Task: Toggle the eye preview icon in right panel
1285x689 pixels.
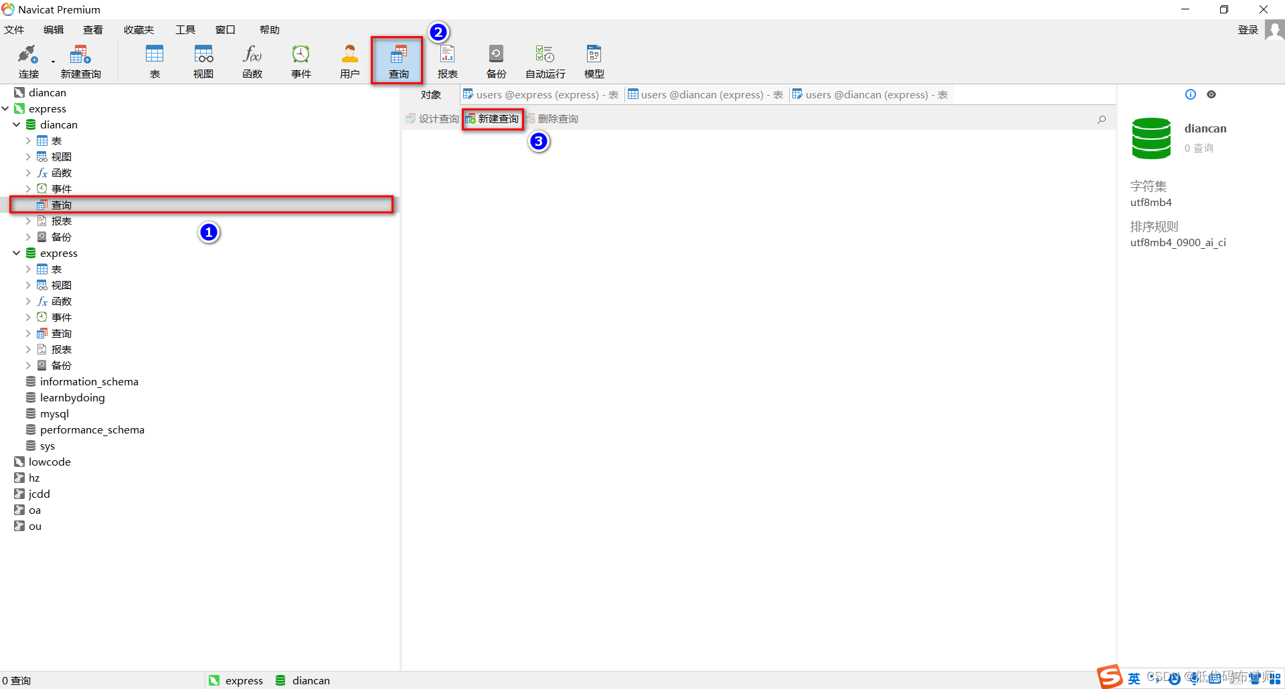Action: pyautogui.click(x=1211, y=94)
